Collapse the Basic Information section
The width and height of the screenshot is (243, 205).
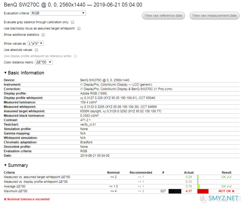[x=5, y=73]
